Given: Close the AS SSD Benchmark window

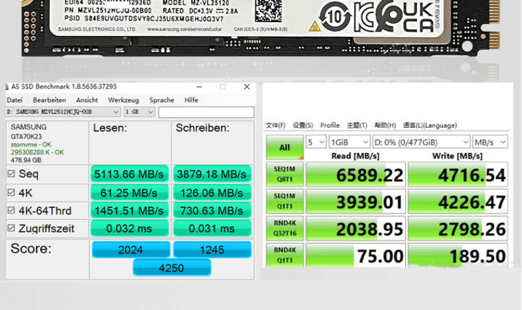Looking at the screenshot, I should pos(247,87).
